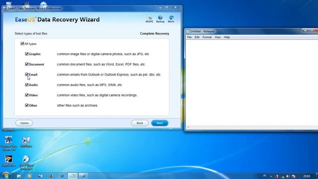Open the red security tray icon
318x179 pixels.
click(276, 177)
